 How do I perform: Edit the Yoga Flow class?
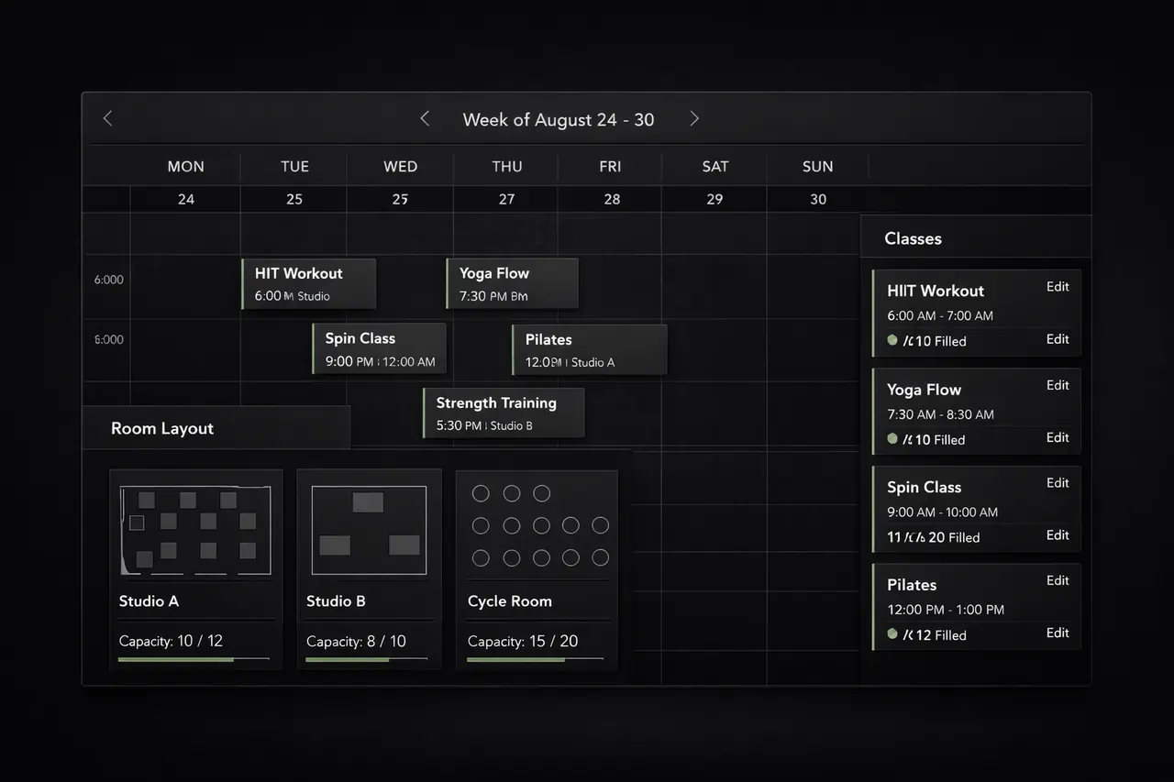(x=1058, y=385)
